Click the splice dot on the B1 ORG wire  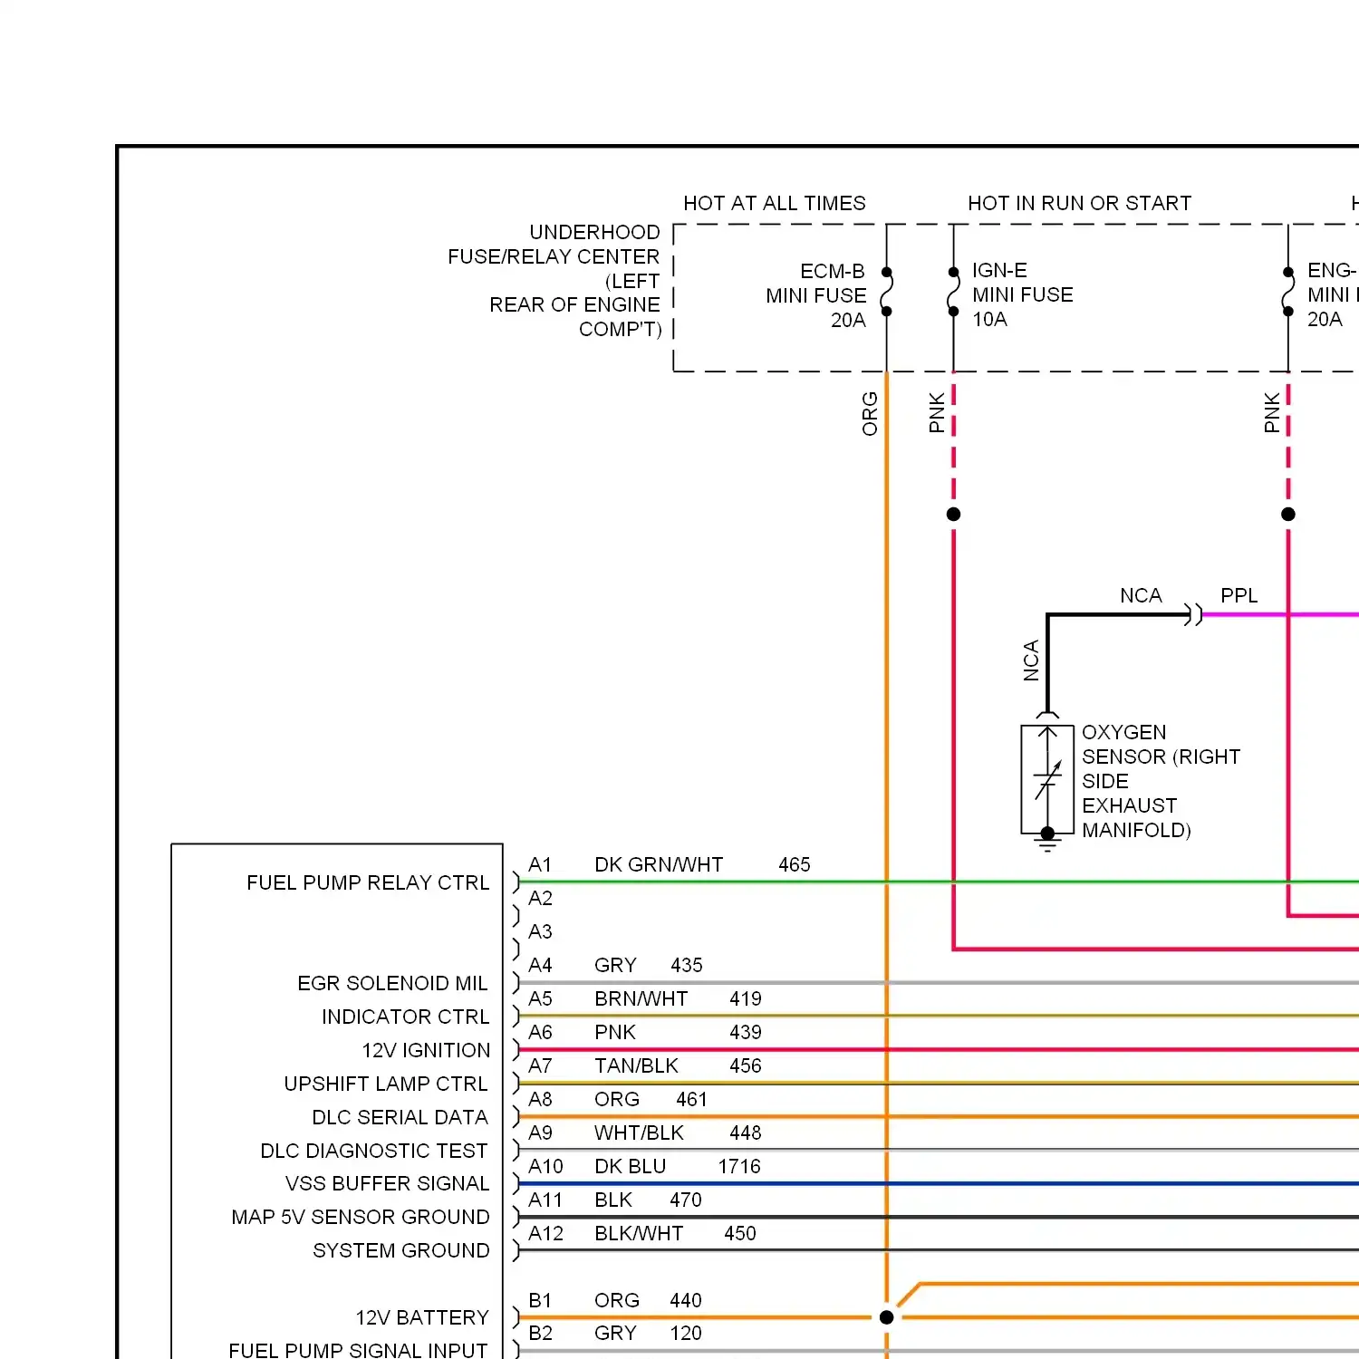886,1317
